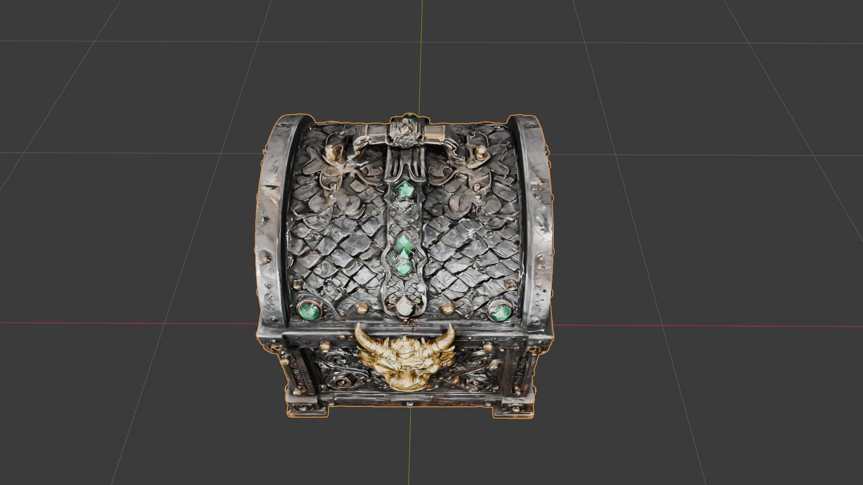
Task: Click the 3D cursor at the origin
Action: pyautogui.click(x=412, y=324)
